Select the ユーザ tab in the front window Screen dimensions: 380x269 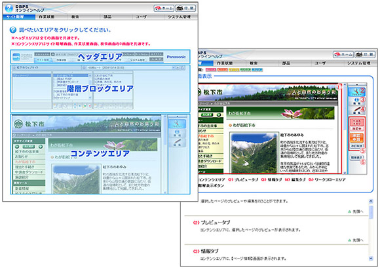[142, 17]
